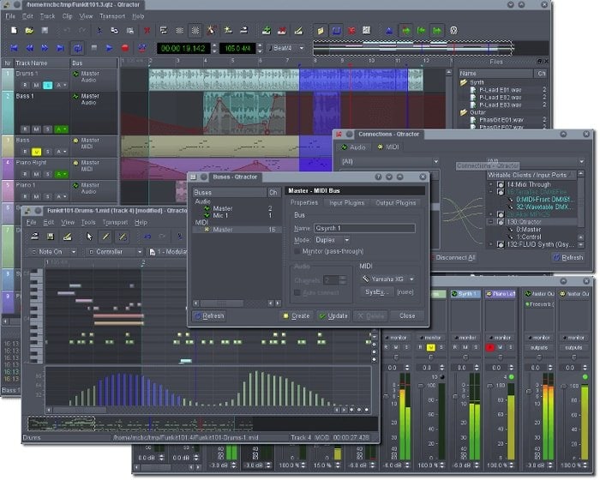Open track properties pencil icon
Screen dimensions: 600x480
[x=298, y=31]
